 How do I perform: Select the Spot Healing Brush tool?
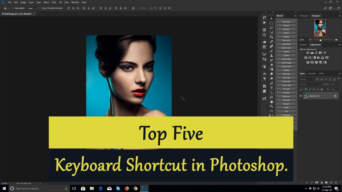coord(271,46)
